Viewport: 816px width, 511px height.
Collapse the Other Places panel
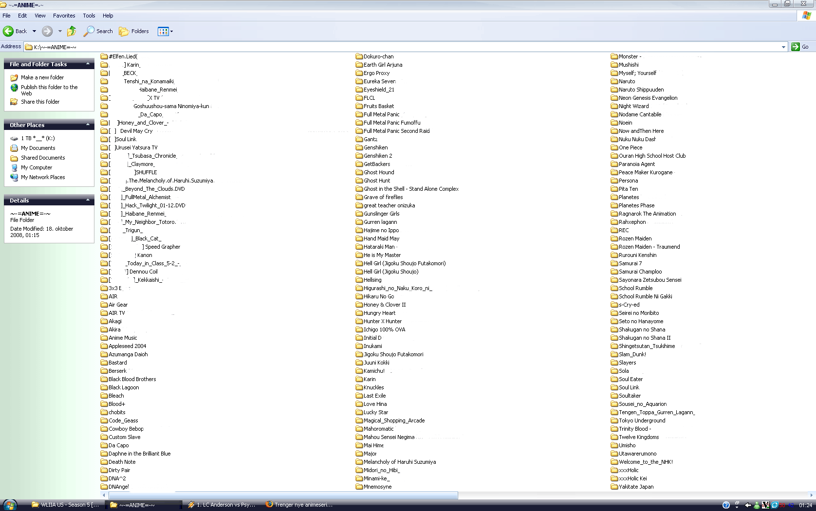(88, 125)
